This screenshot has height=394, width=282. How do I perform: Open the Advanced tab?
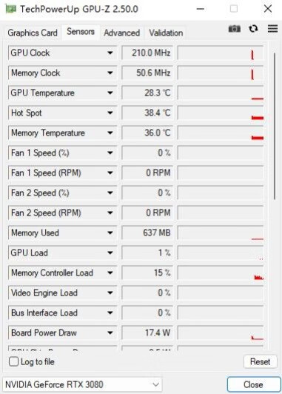[122, 33]
